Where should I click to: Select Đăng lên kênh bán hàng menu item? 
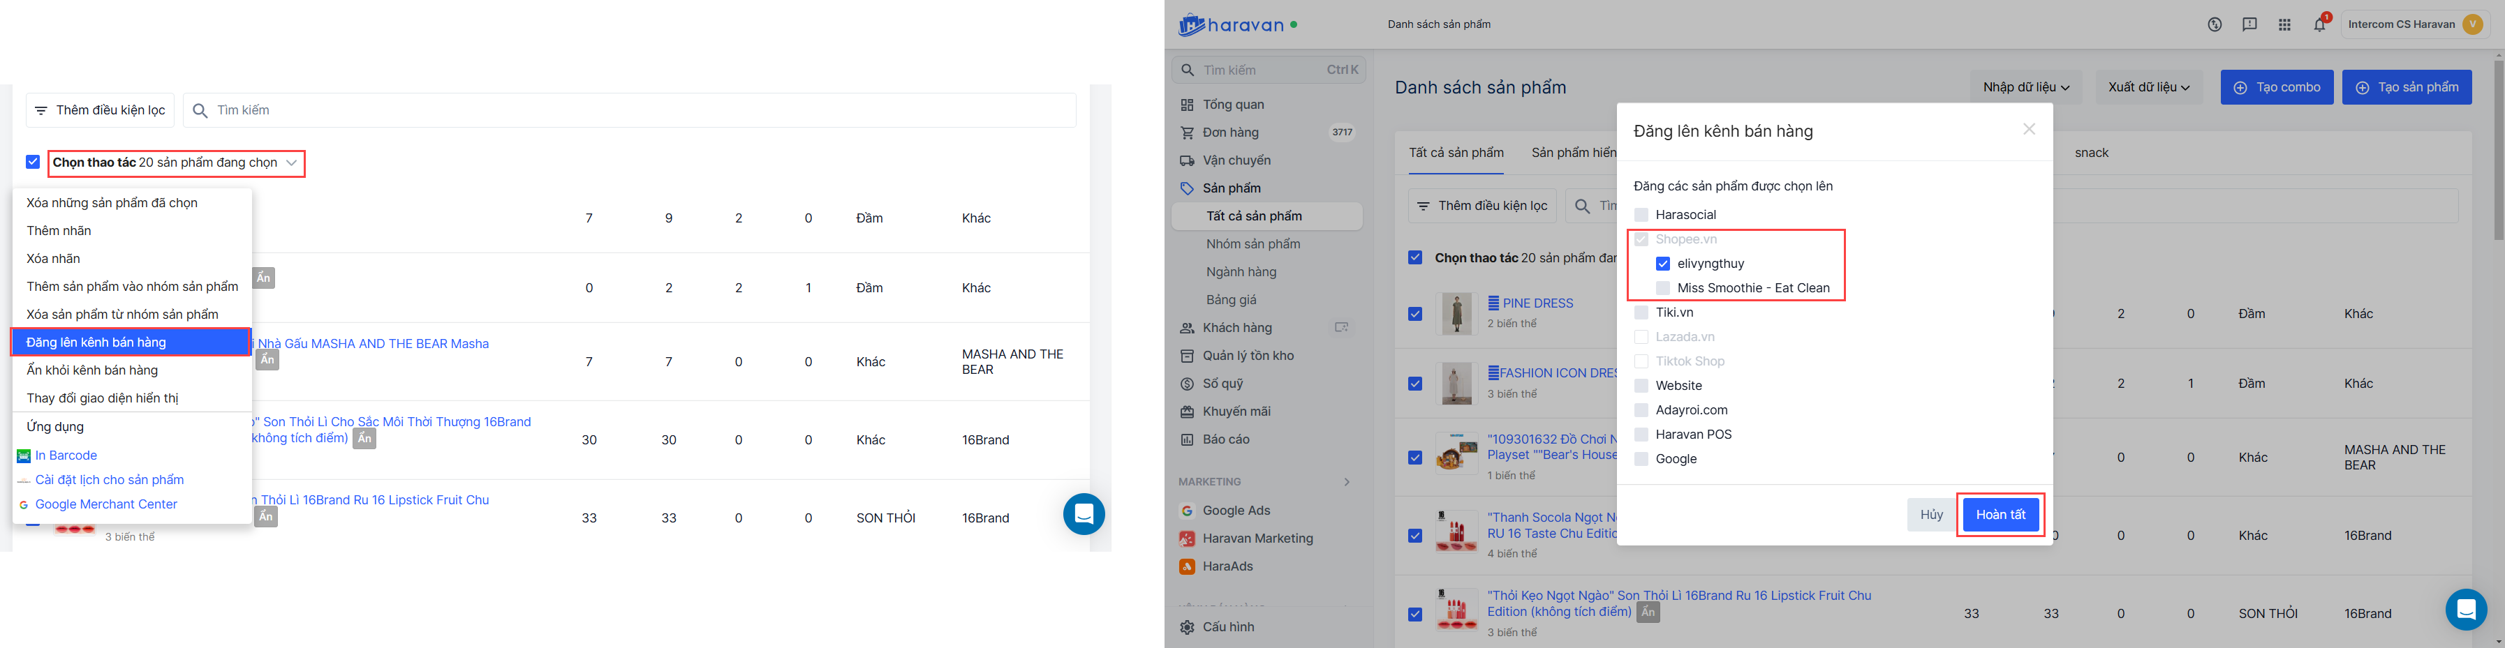tap(131, 342)
